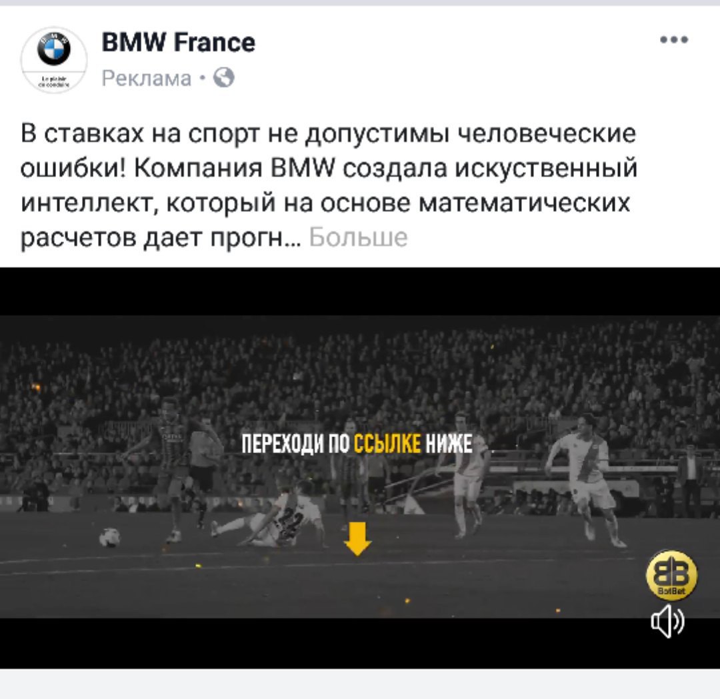Click the word искуственный in the post
This screenshot has height=699, width=720.
coord(546,168)
